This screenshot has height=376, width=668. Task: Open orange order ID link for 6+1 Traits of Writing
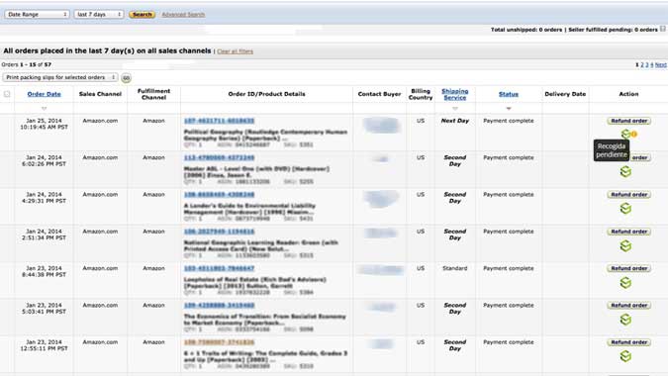pyautogui.click(x=219, y=342)
